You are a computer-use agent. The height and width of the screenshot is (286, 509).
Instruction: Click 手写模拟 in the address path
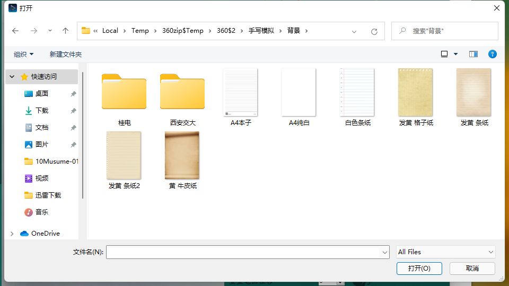tap(261, 31)
